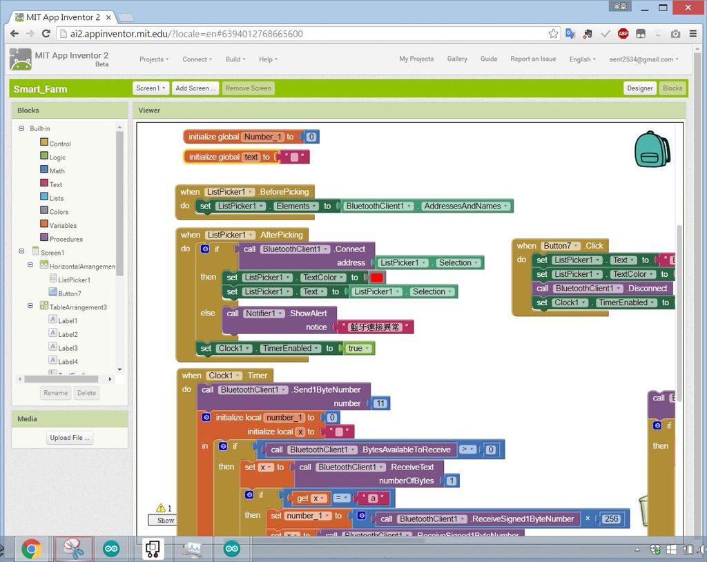Viewport: 707px width, 562px height.
Task: Open the English language dropdown
Action: coord(582,59)
